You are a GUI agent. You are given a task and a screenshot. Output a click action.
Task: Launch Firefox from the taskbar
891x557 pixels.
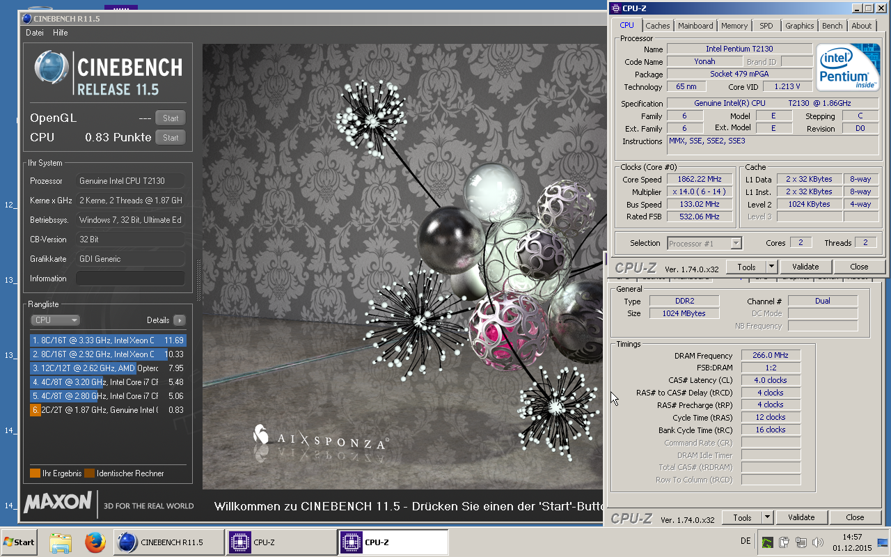(x=95, y=542)
